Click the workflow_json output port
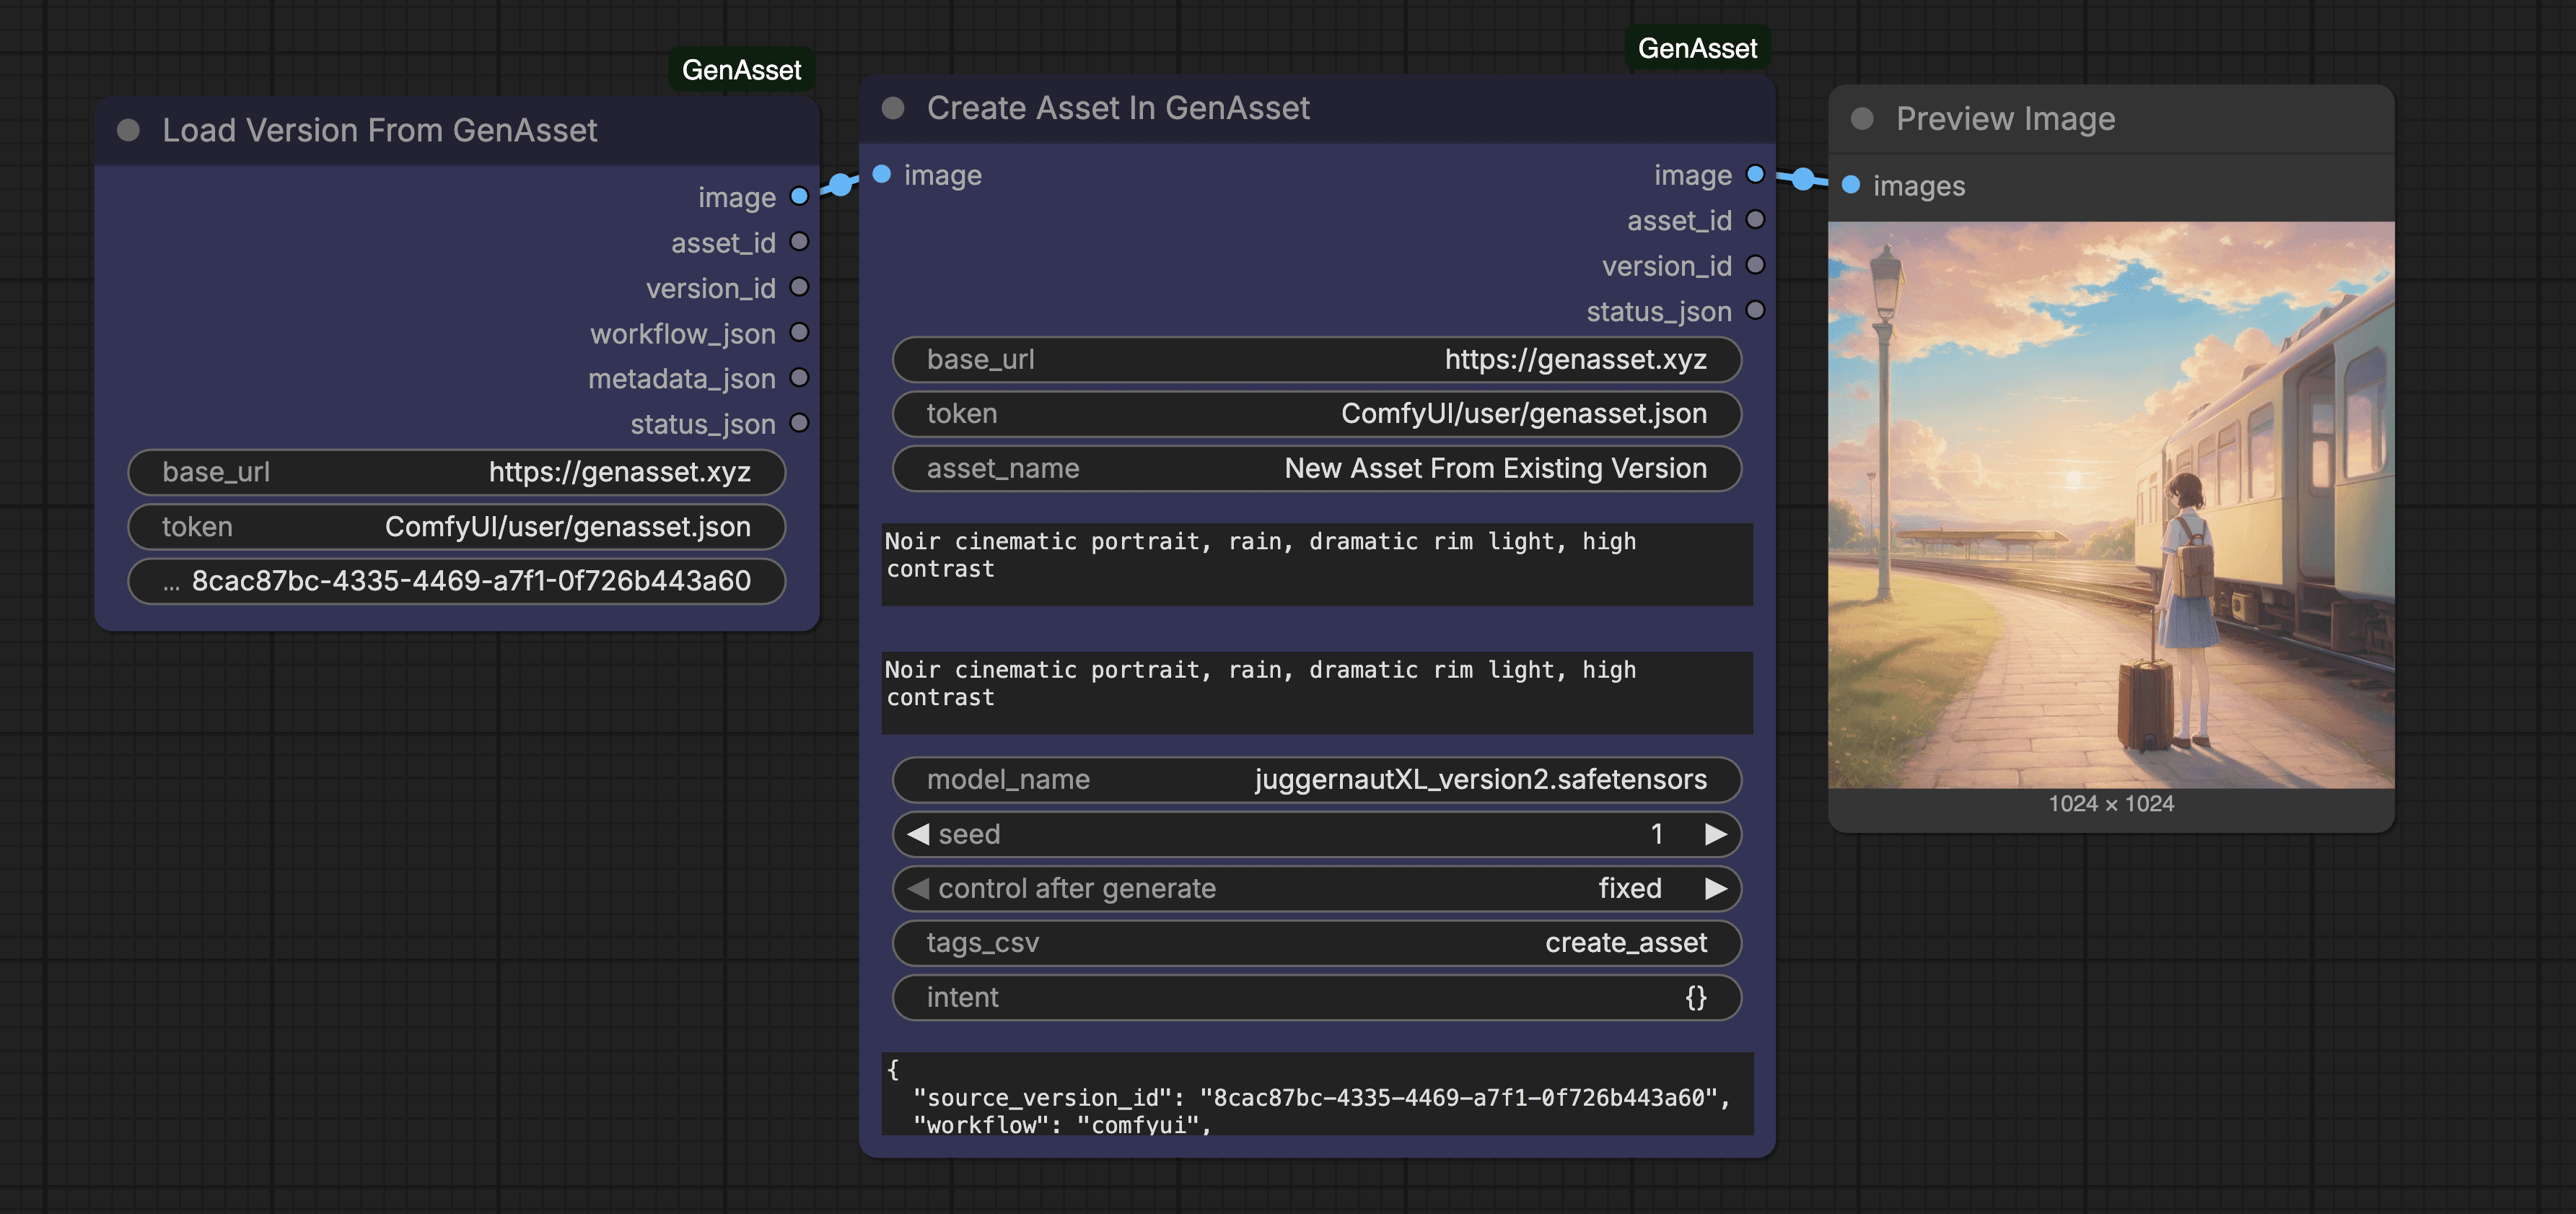This screenshot has height=1214, width=2576. tap(799, 332)
